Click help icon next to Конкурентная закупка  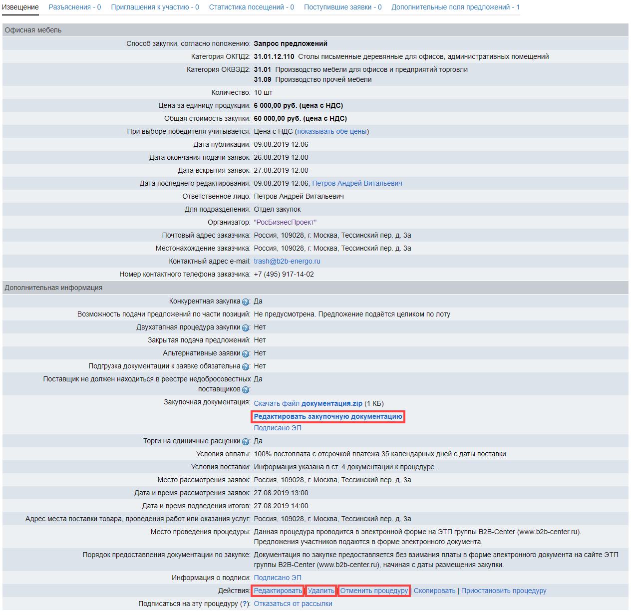click(246, 302)
